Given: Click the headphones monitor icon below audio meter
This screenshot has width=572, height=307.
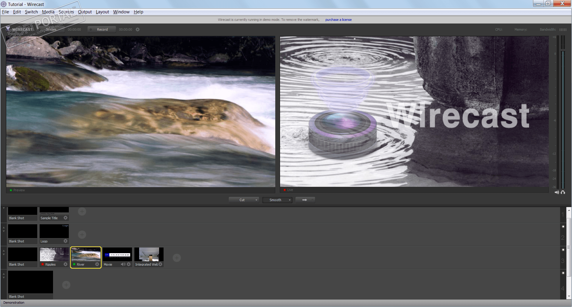Looking at the screenshot, I should point(563,192).
